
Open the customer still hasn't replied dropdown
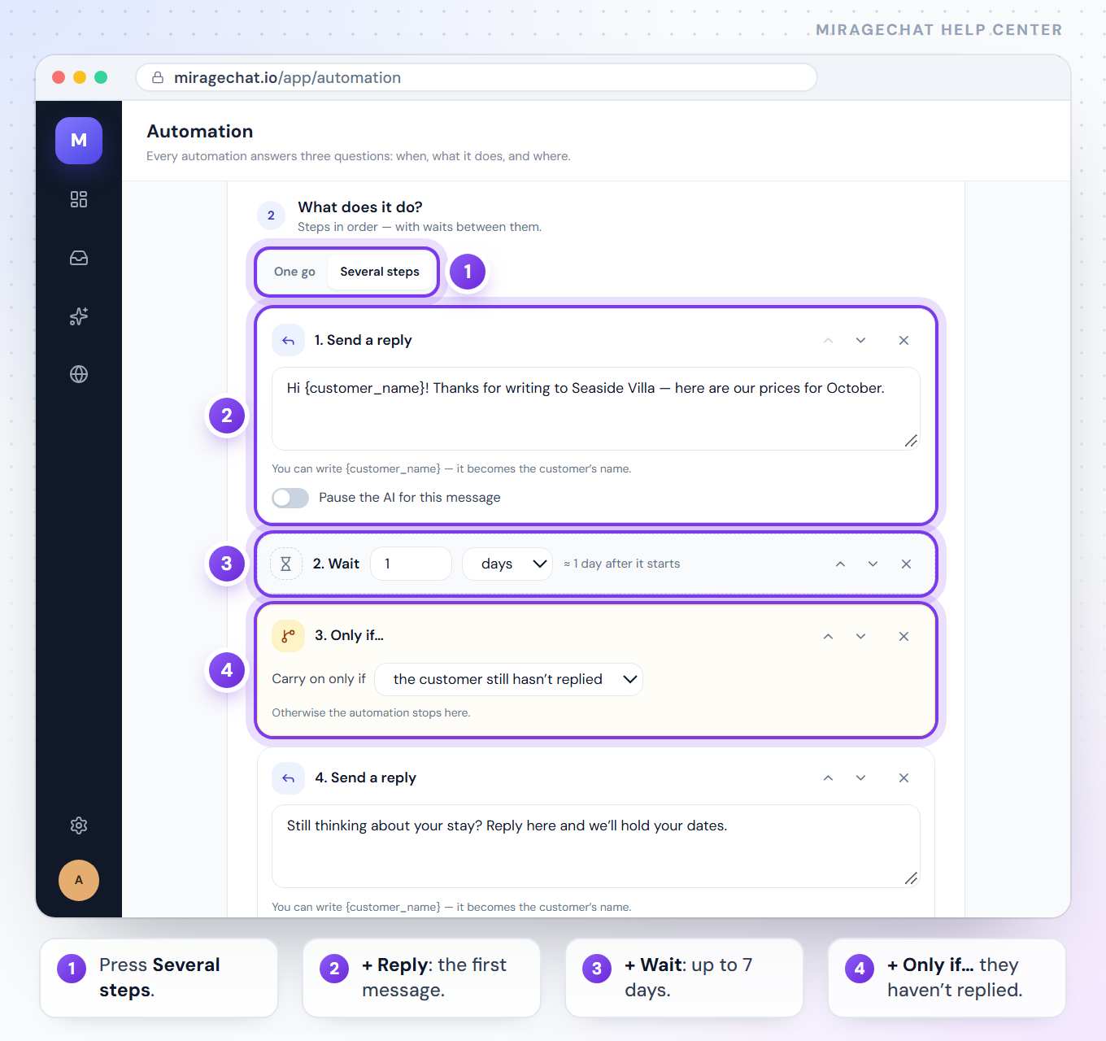pyautogui.click(x=508, y=679)
